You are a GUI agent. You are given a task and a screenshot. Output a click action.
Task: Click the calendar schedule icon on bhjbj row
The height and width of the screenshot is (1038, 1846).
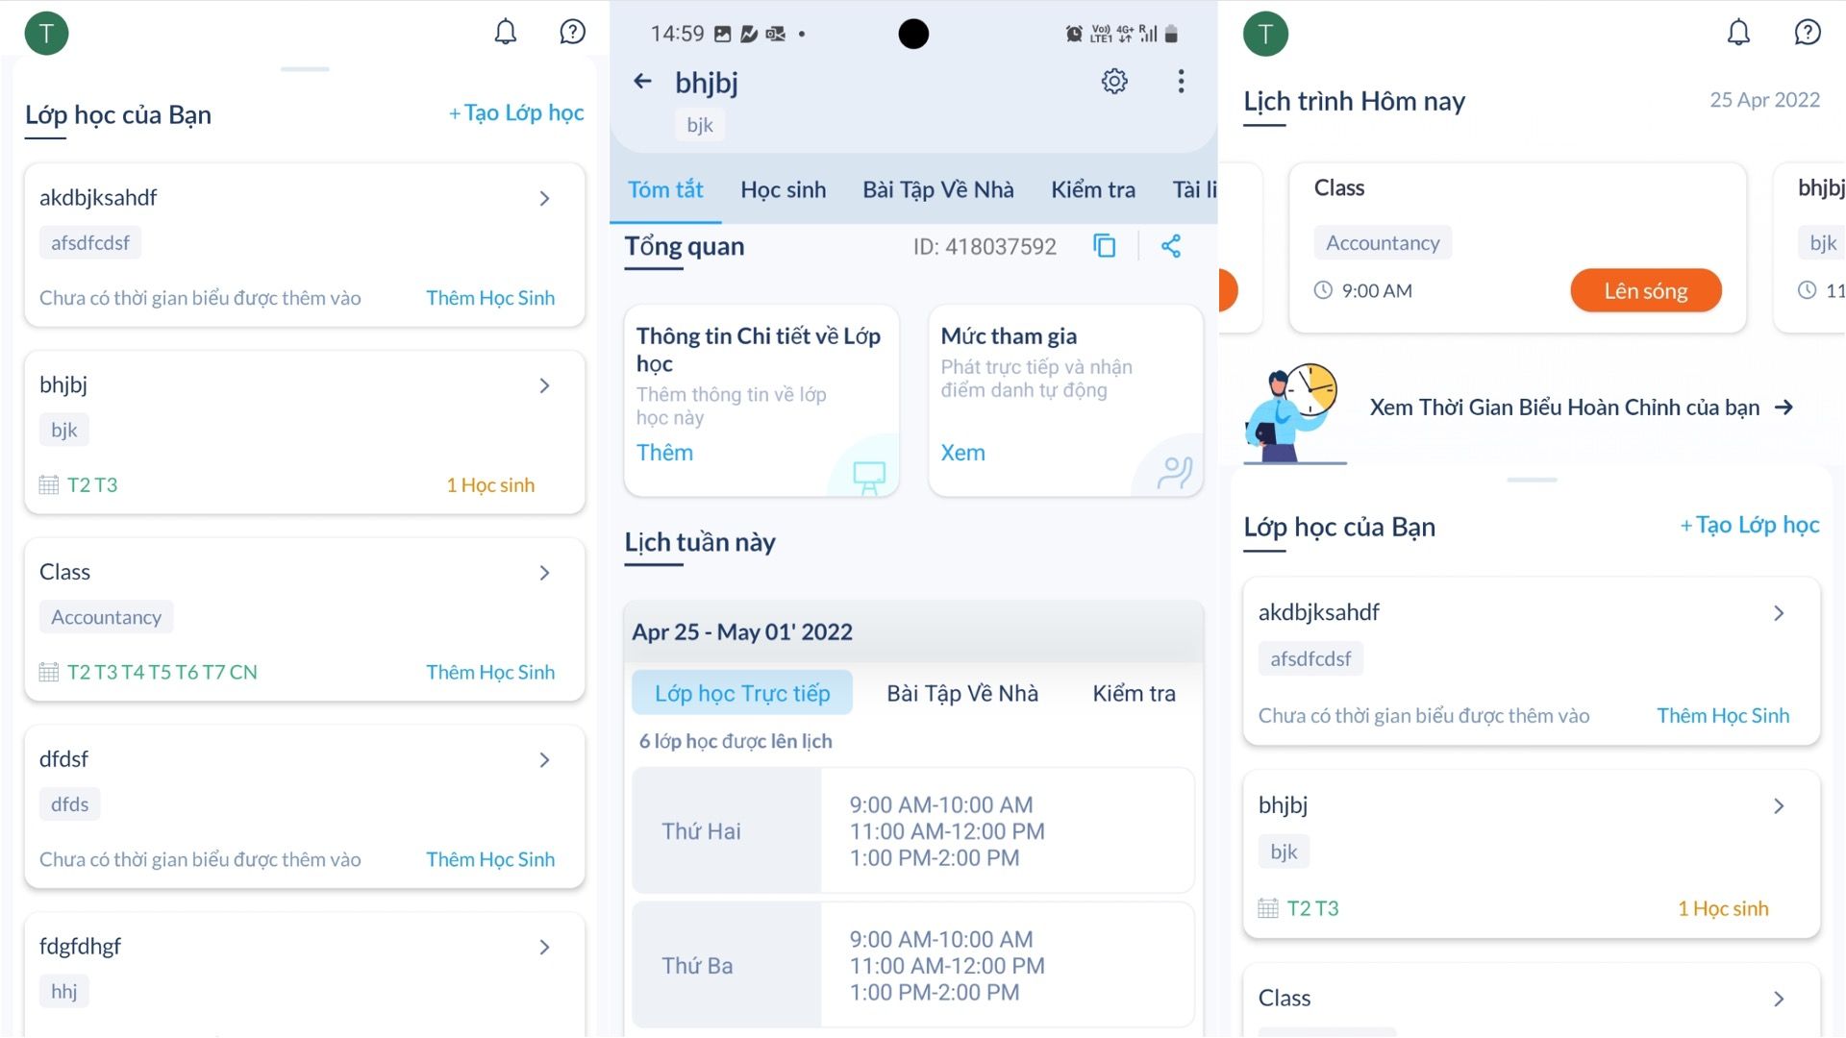point(49,484)
